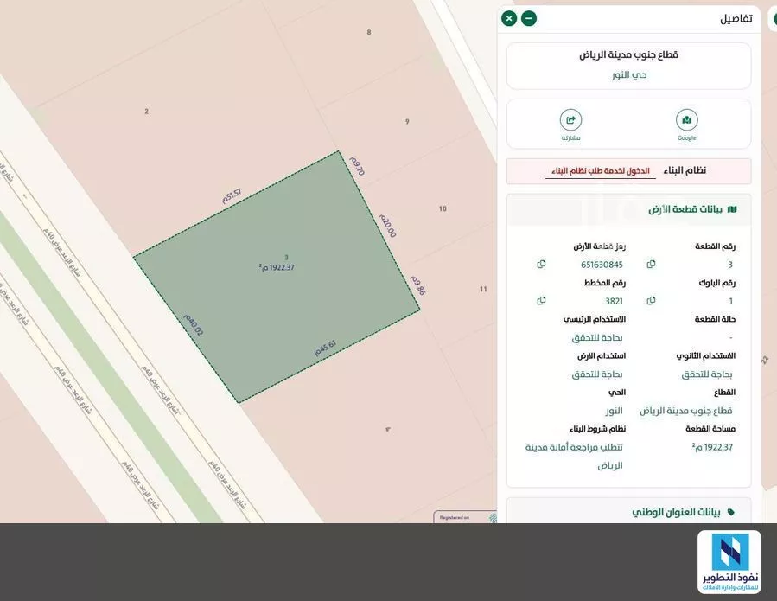Select neighboring parcel 2 on the map
This screenshot has height=601, width=777.
[x=146, y=112]
